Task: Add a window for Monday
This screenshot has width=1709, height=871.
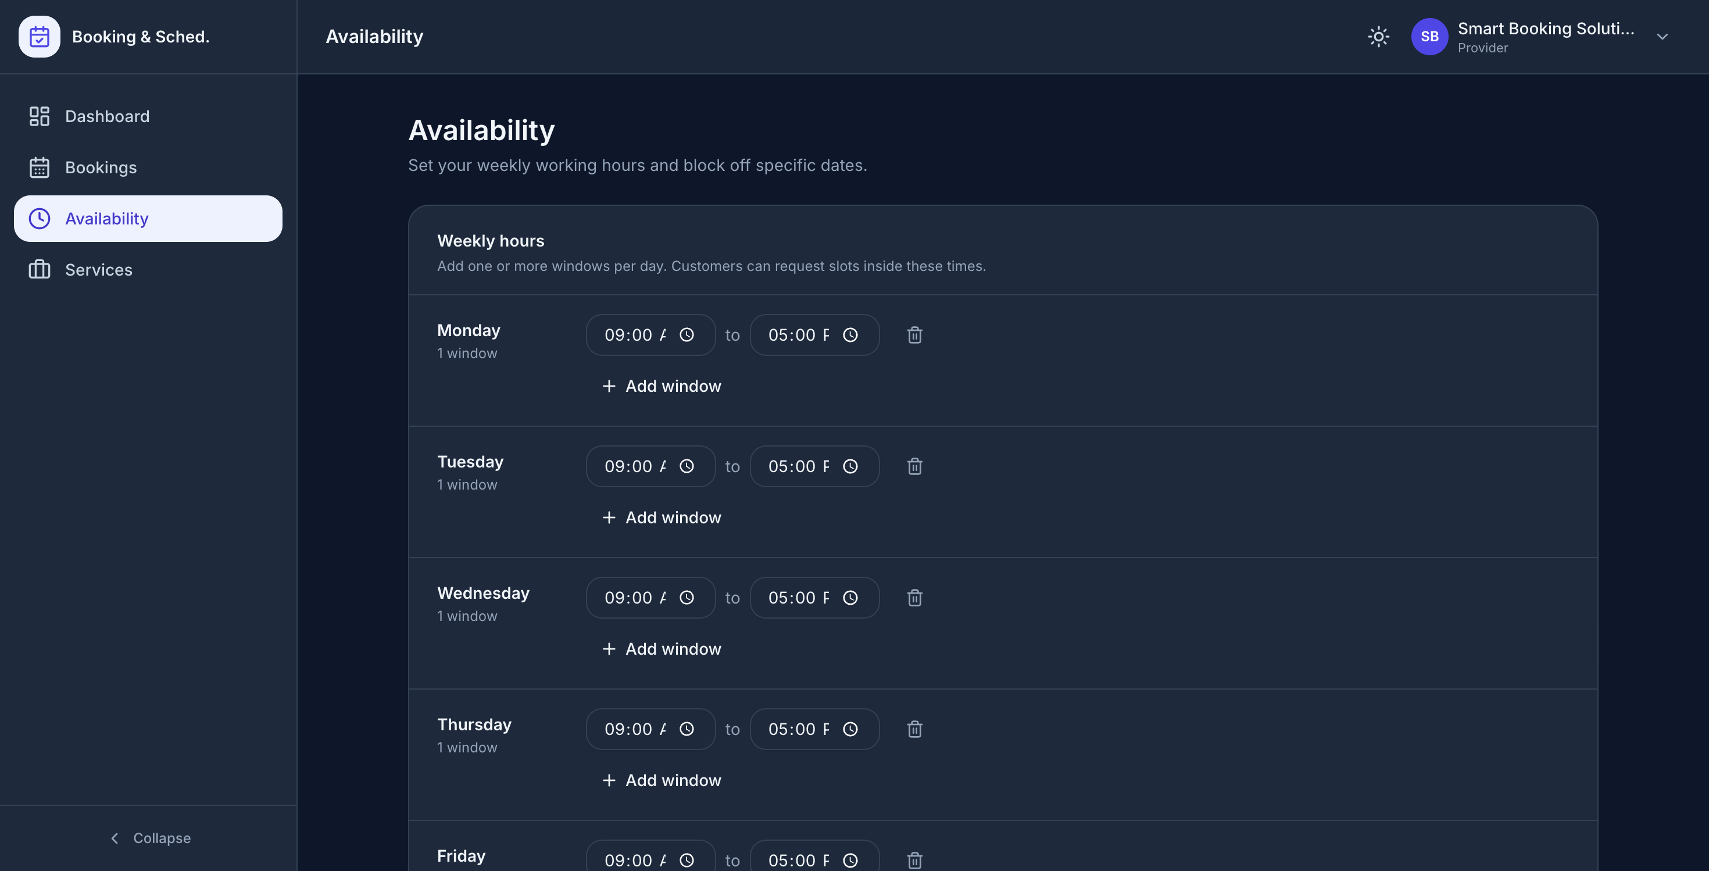Action: (x=661, y=386)
